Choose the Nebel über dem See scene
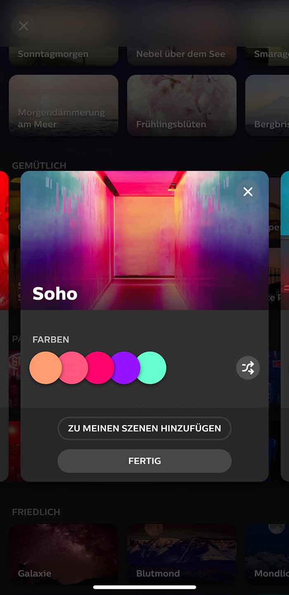This screenshot has height=595, width=289. [182, 56]
